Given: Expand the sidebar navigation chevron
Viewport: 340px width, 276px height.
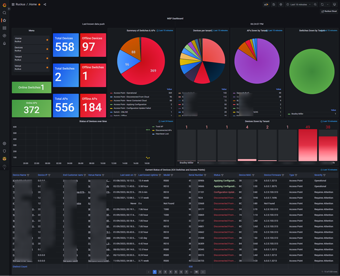Looking at the screenshot, I should click(9, 9).
